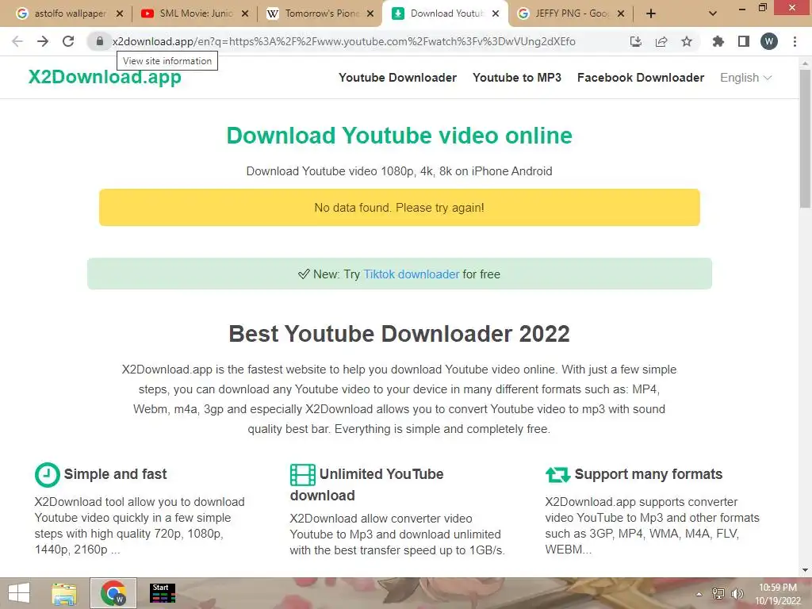This screenshot has width=812, height=609.
Task: Close the astolfo wallpaper tab
Action: [x=120, y=13]
